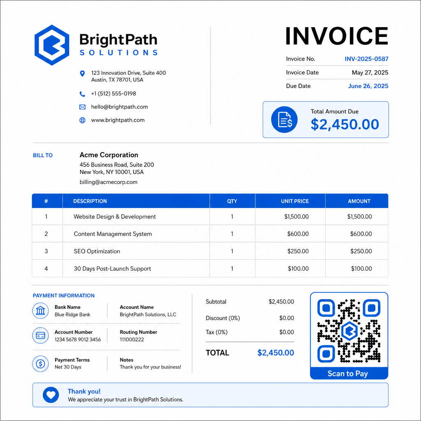Screen dimensions: 421x421
Task: Click the billing@acmecorp.com email
Action: pos(109,182)
